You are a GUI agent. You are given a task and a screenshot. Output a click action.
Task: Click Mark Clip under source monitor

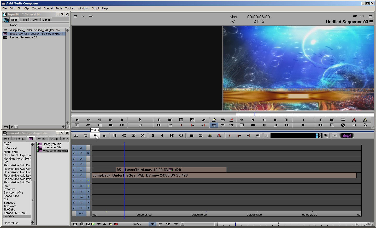[181, 120]
